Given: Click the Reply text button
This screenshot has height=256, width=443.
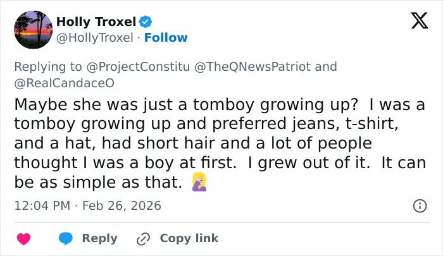Looking at the screenshot, I should (100, 239).
